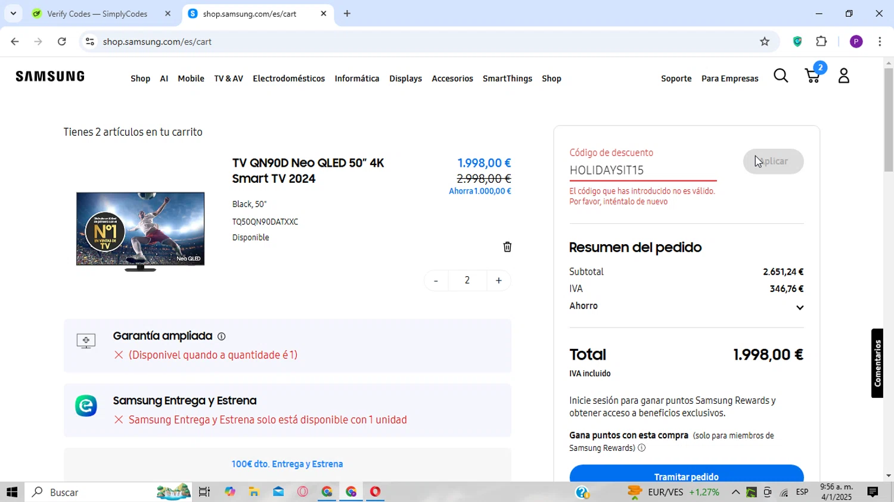This screenshot has height=502, width=894.
Task: Click the Aplicar discount button
Action: coord(773,161)
